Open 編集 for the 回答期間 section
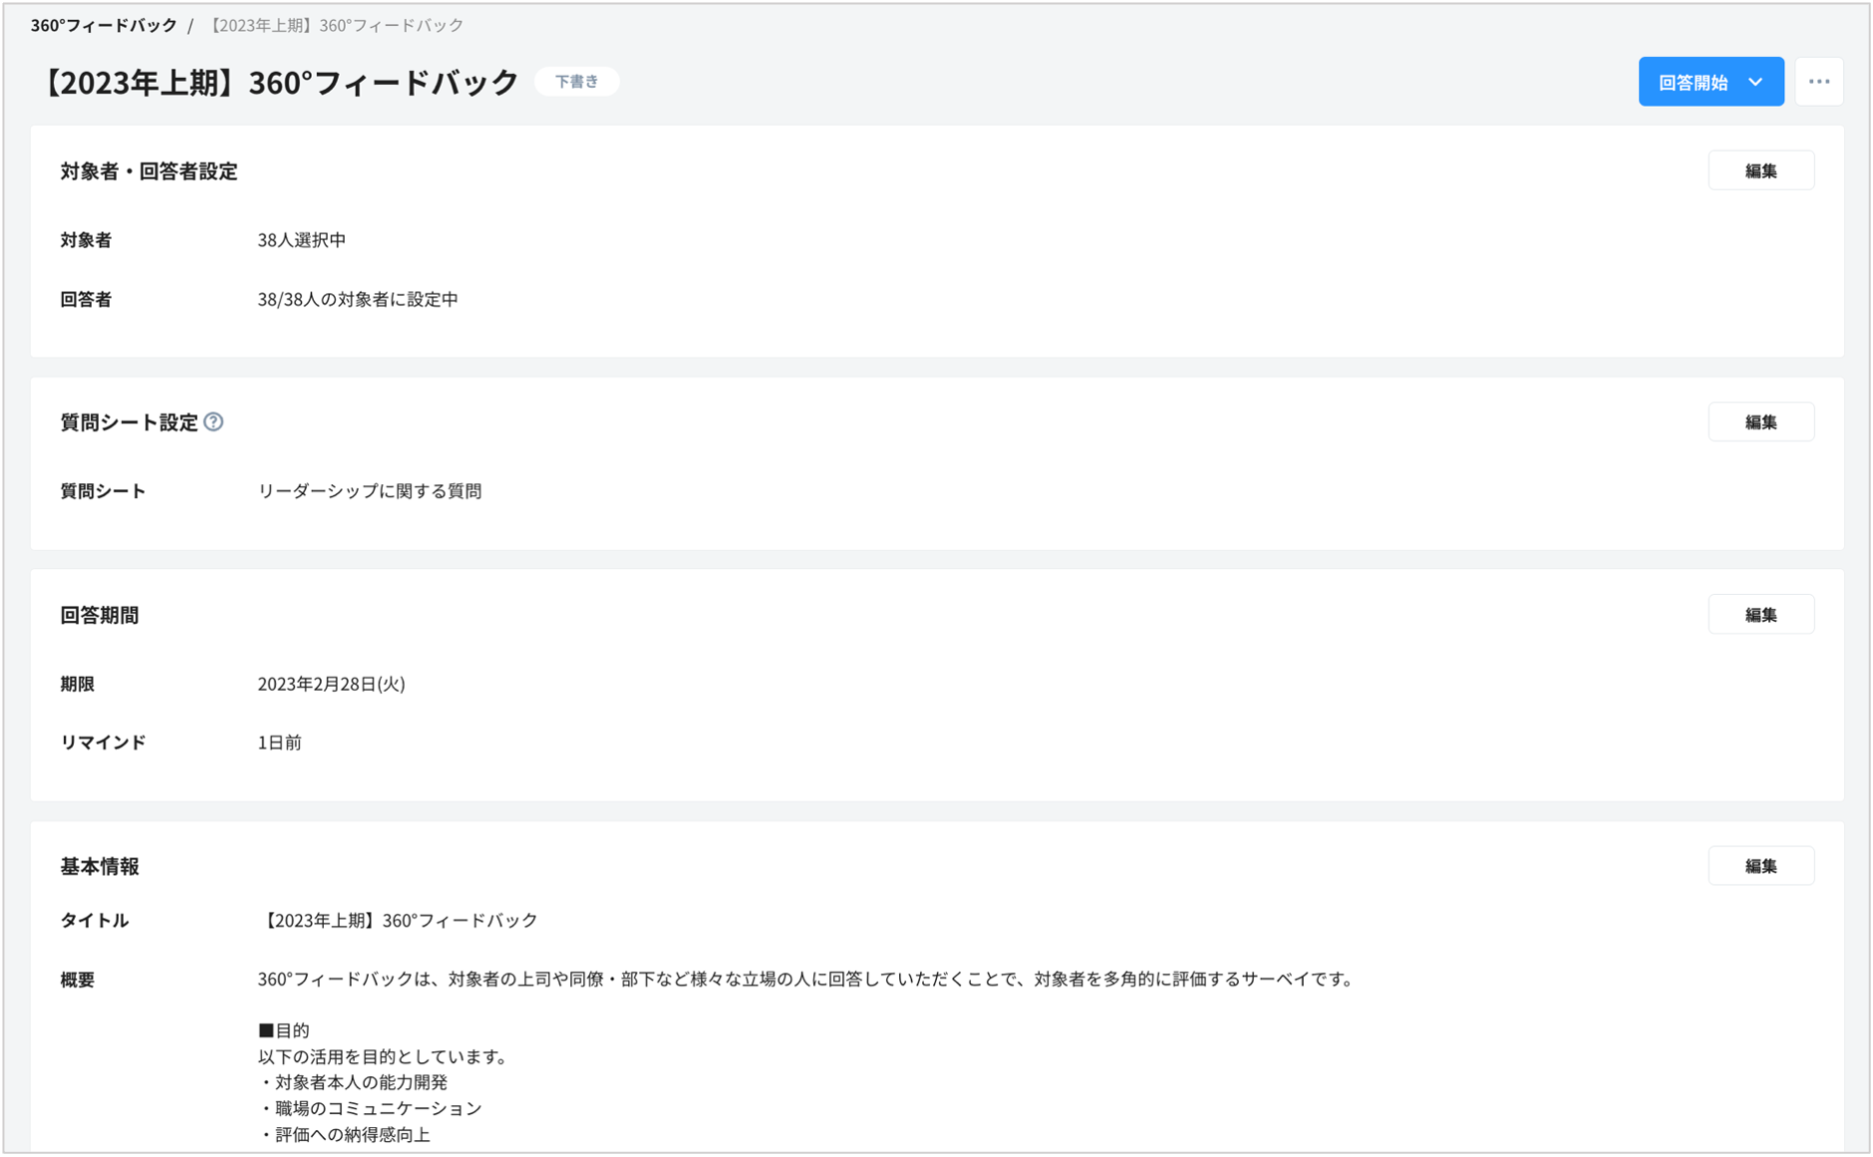 (1760, 615)
